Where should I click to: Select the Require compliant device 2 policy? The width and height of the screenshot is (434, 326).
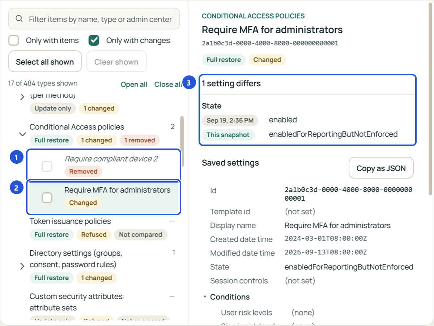103,165
